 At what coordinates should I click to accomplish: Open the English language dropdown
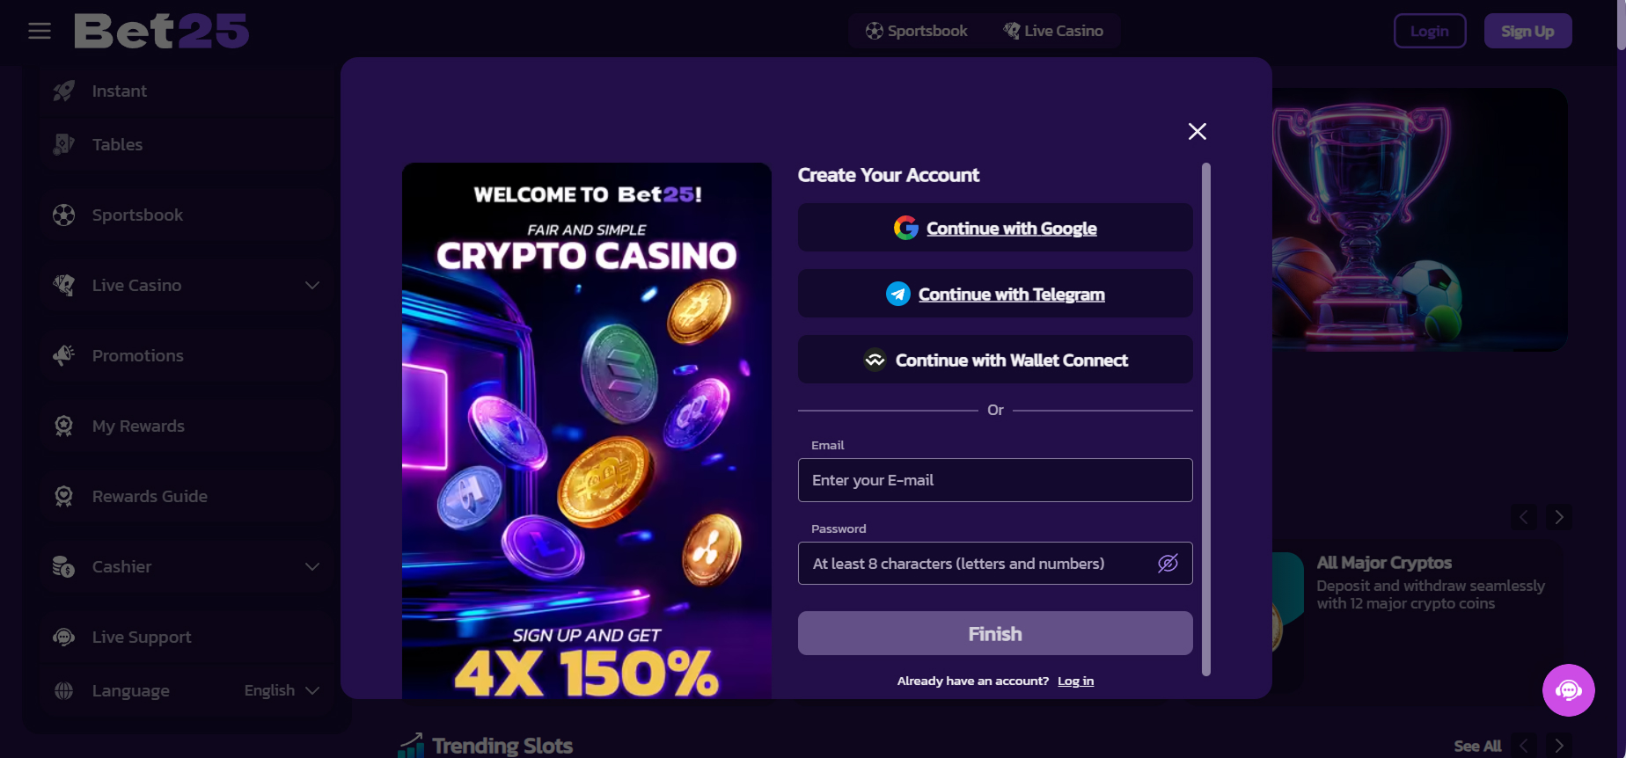click(x=282, y=691)
